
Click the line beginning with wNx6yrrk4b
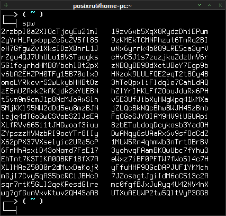pos(160,49)
